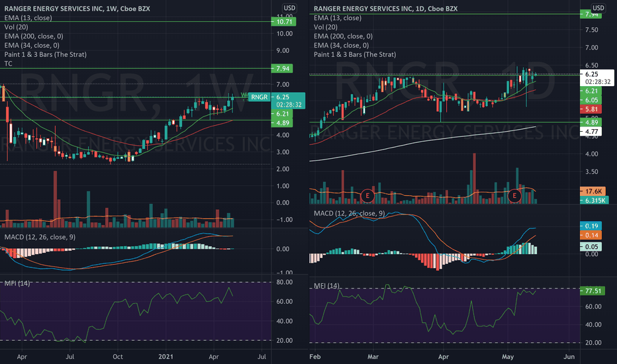Screen dimensions: 617x364
Task: Select EMA (34, close, 0) legend on weekly chart
Action: pos(32,45)
